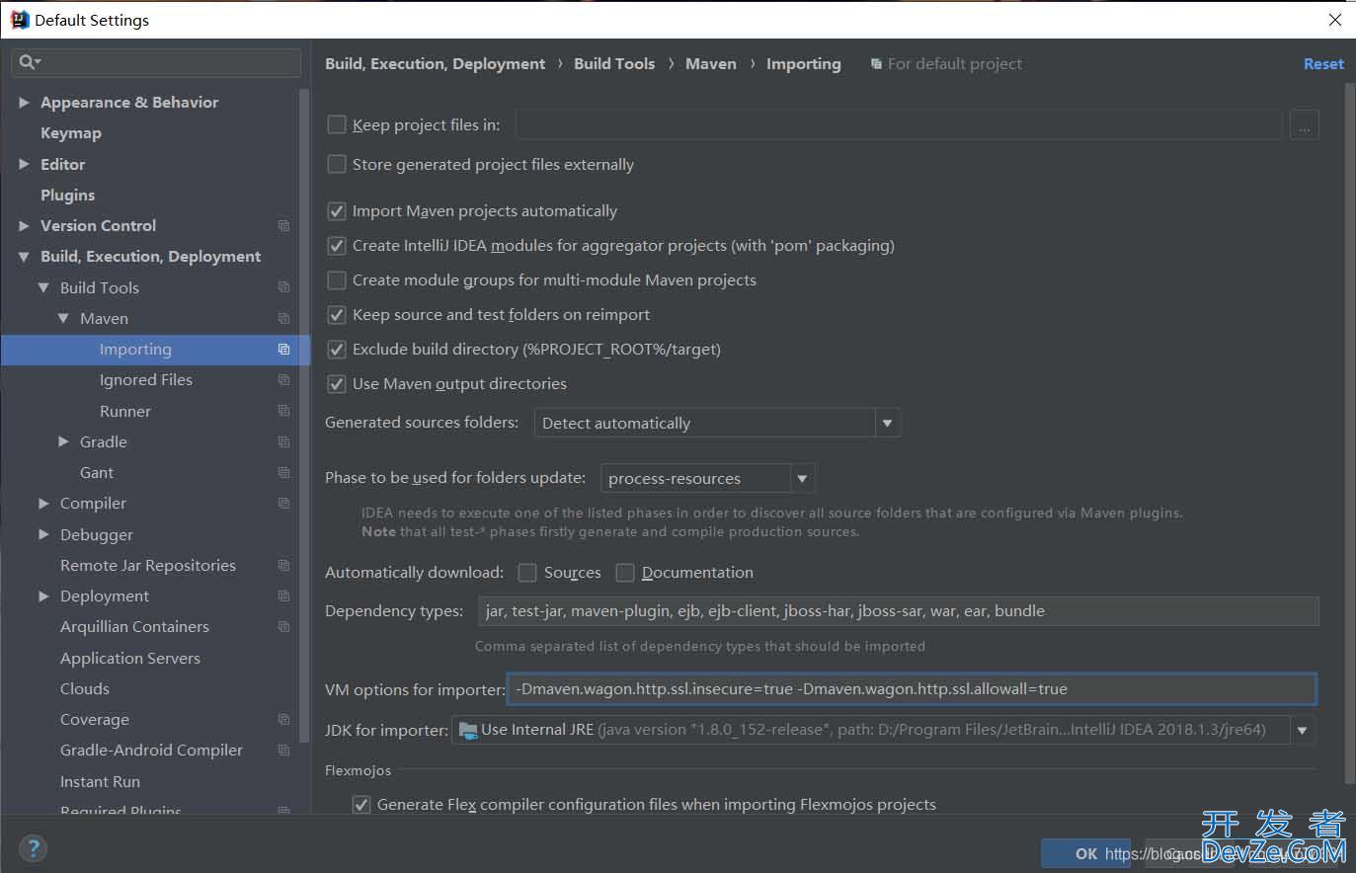Expand the Debugger node
1356x873 pixels.
click(43, 534)
